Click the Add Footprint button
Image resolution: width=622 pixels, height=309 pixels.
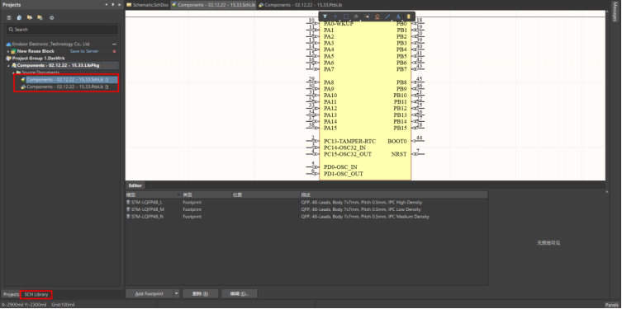(x=150, y=293)
